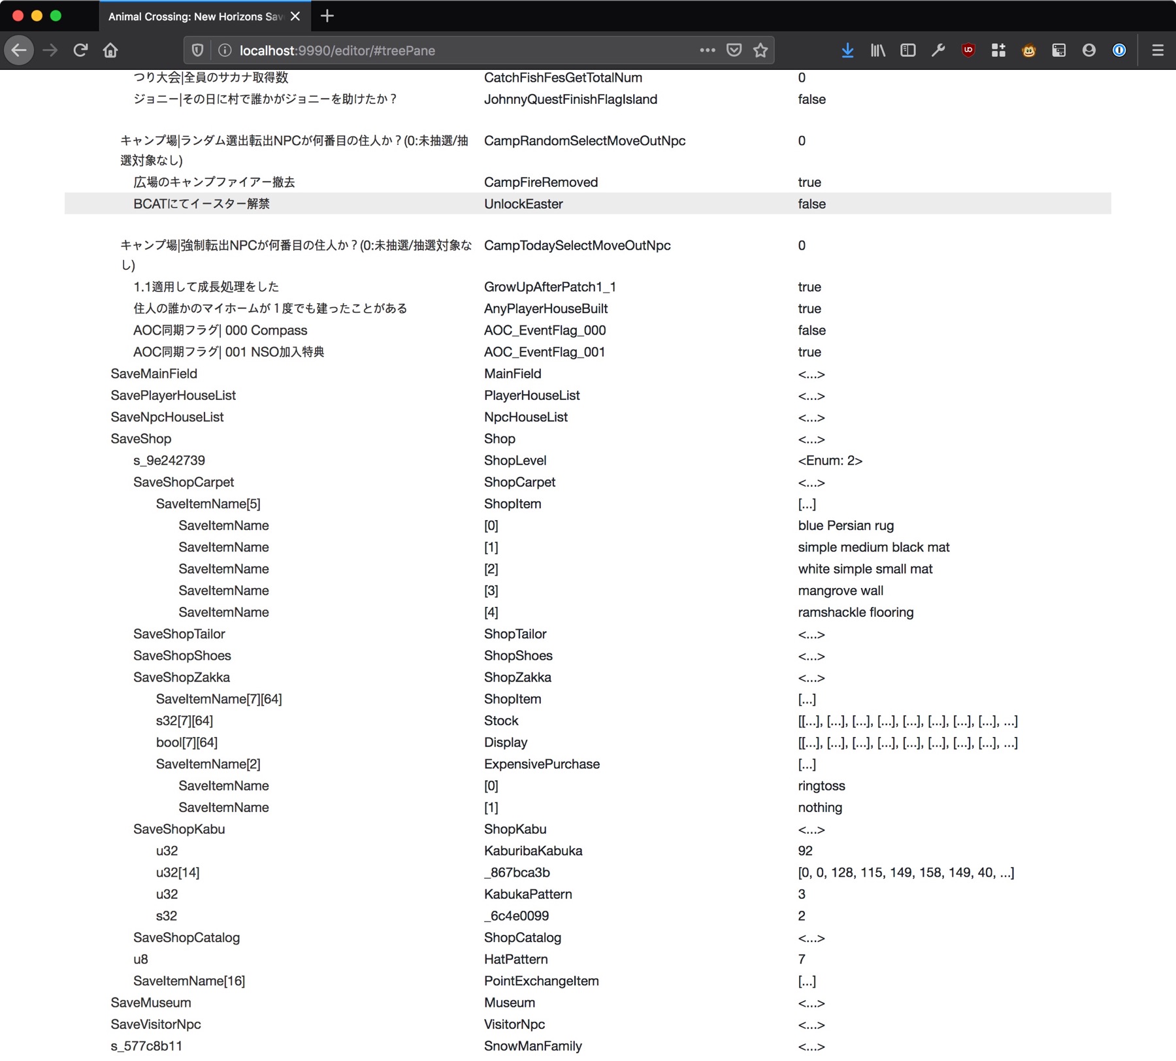This screenshot has width=1176, height=1061.
Task: Click the 'blue Persian rug' value
Action: tap(845, 525)
